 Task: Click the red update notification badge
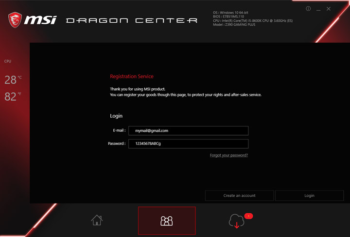[248, 216]
